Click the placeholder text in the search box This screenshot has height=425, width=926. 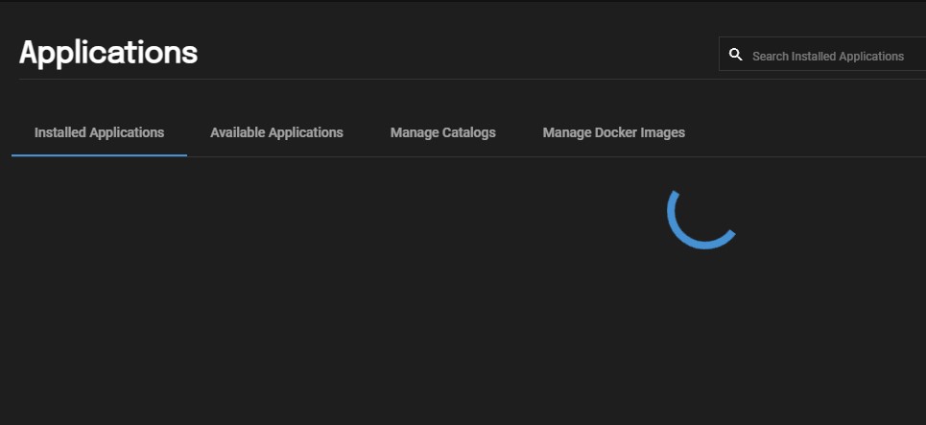pos(828,56)
